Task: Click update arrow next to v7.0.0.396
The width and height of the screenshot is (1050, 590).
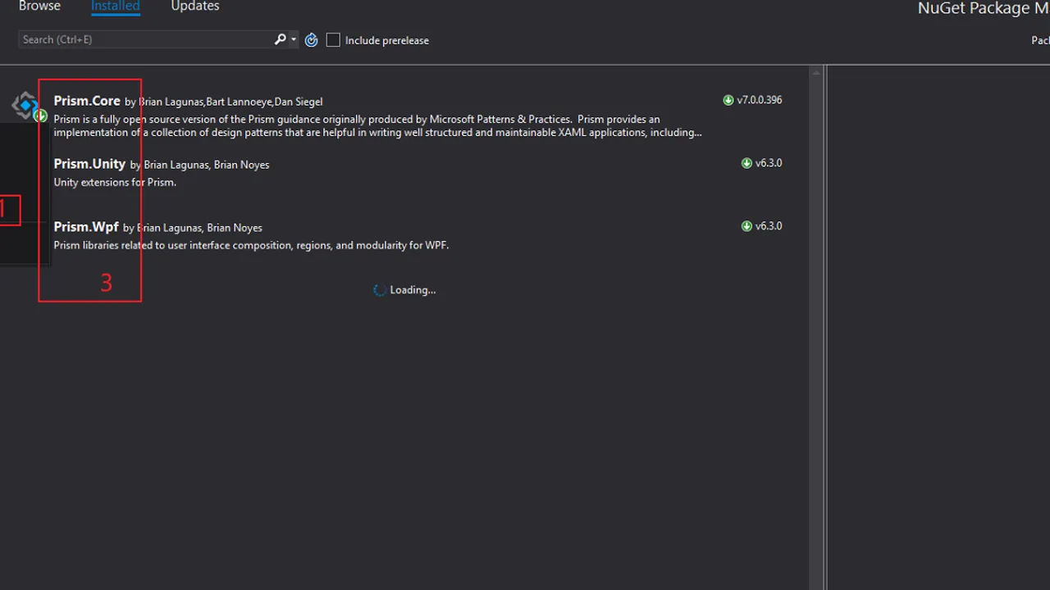Action: pos(728,100)
